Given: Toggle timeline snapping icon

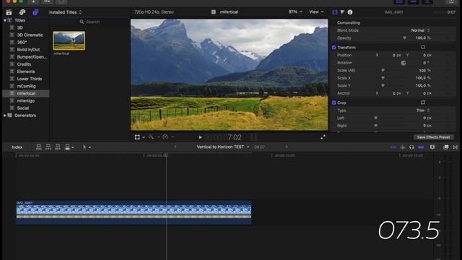Looking at the screenshot, I should coord(421,147).
